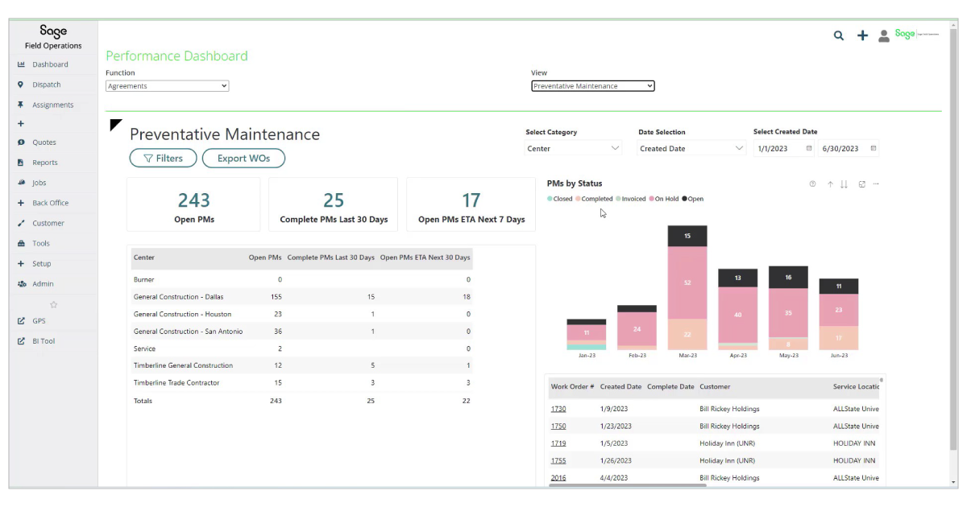Sort by Work Order # column header
Viewport: 967px width, 507px height.
(572, 387)
